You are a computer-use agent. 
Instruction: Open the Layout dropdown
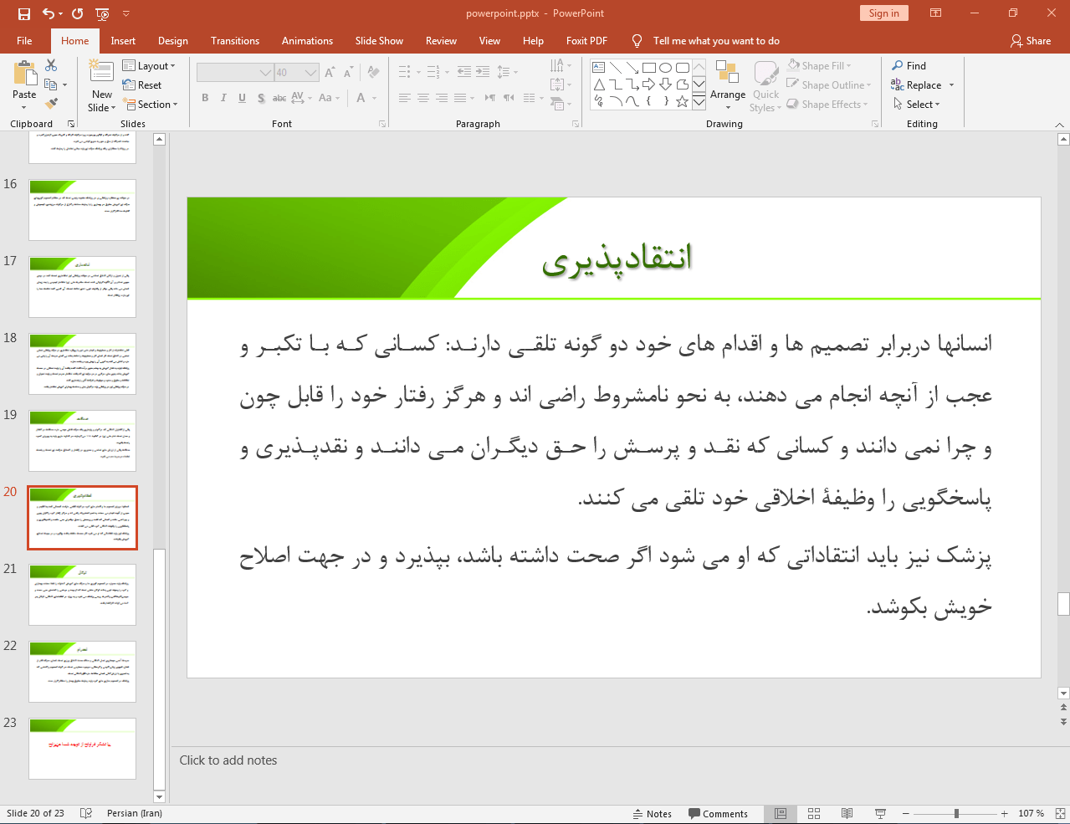pyautogui.click(x=149, y=66)
